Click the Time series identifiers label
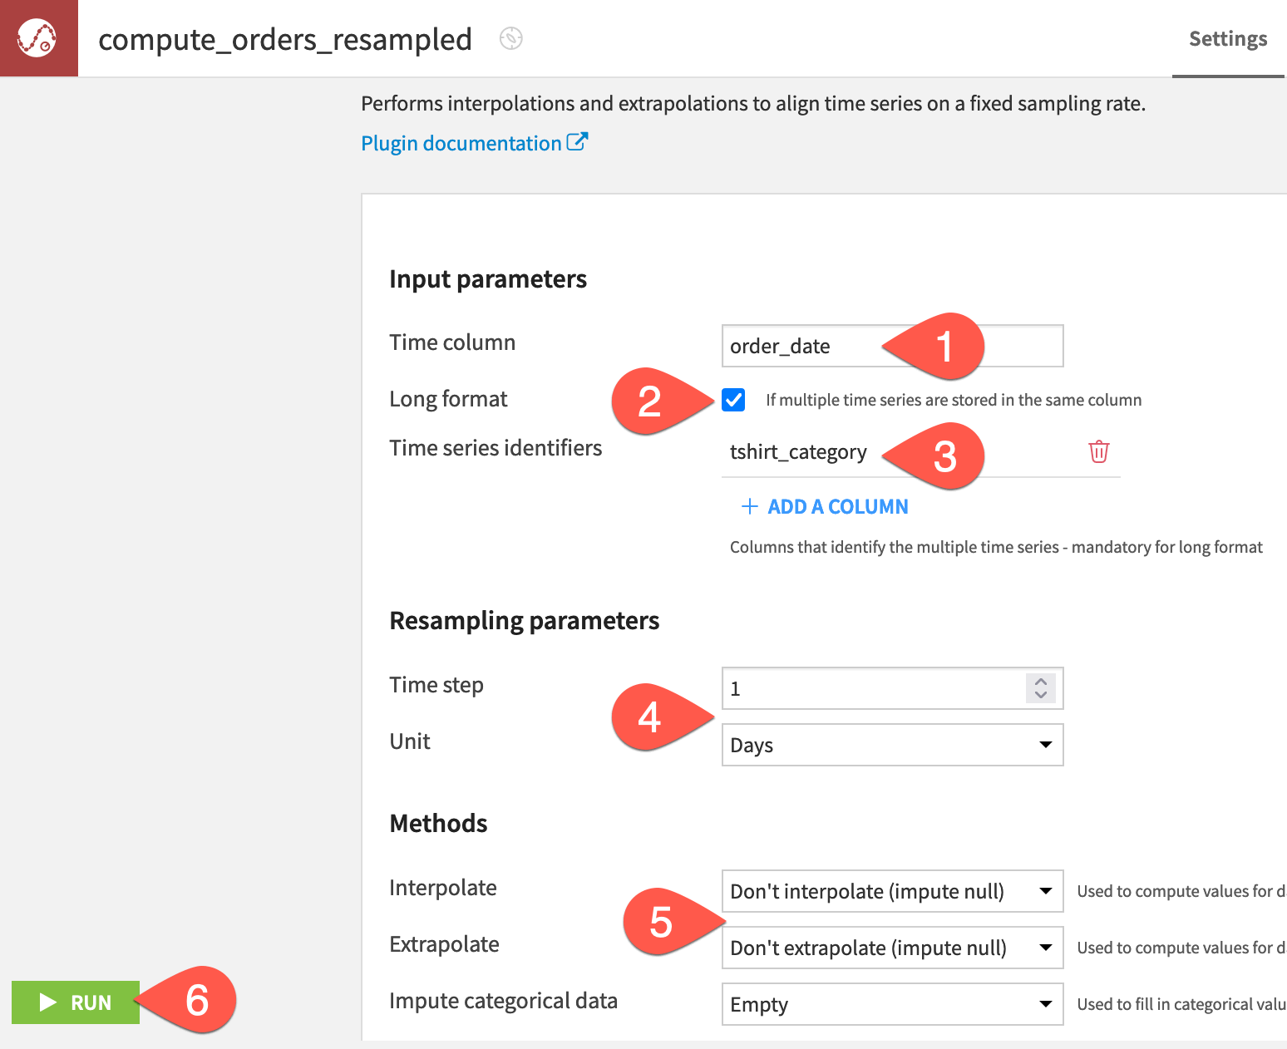 click(496, 448)
